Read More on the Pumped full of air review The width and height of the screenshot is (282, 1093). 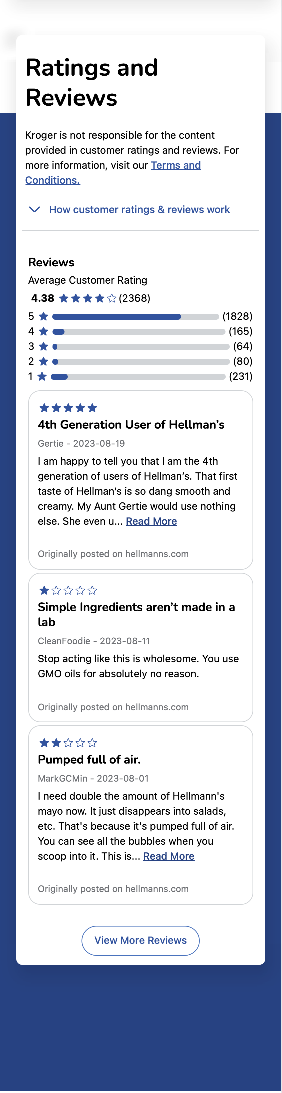[169, 856]
